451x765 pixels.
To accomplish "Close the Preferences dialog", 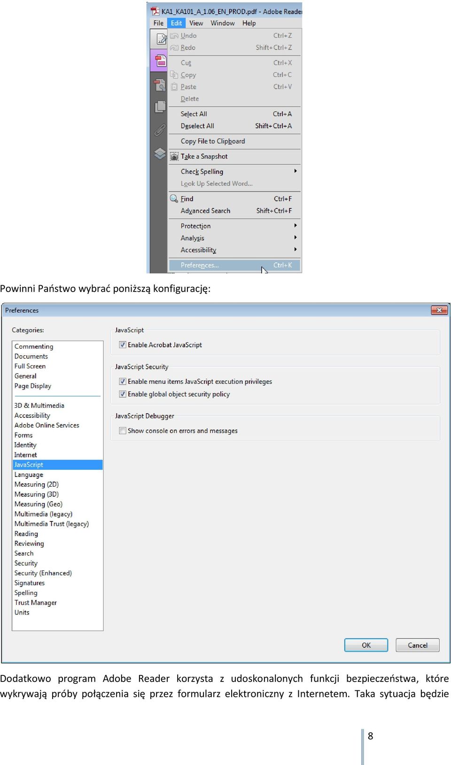I will (439, 310).
